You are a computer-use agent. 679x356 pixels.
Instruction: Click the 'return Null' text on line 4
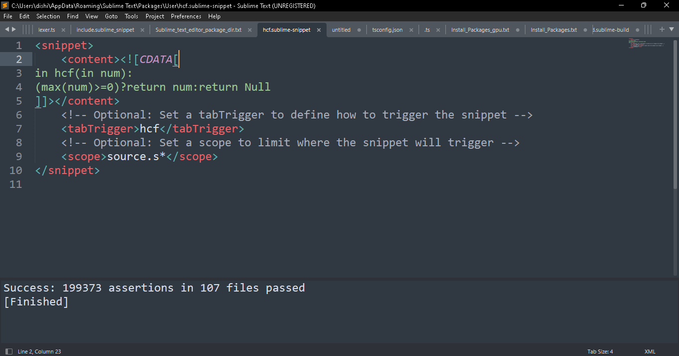(x=235, y=87)
